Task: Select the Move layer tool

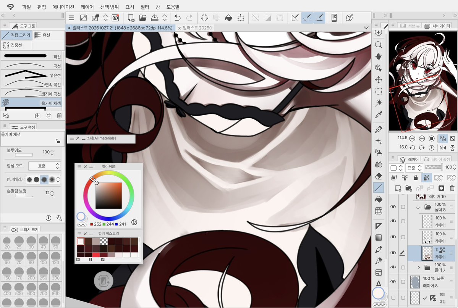Action: pos(379,80)
